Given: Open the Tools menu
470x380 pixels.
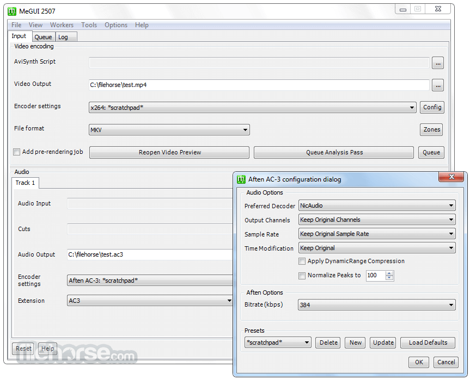Looking at the screenshot, I should [x=89, y=25].
